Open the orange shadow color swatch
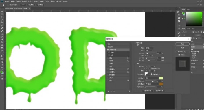 tap(161, 84)
